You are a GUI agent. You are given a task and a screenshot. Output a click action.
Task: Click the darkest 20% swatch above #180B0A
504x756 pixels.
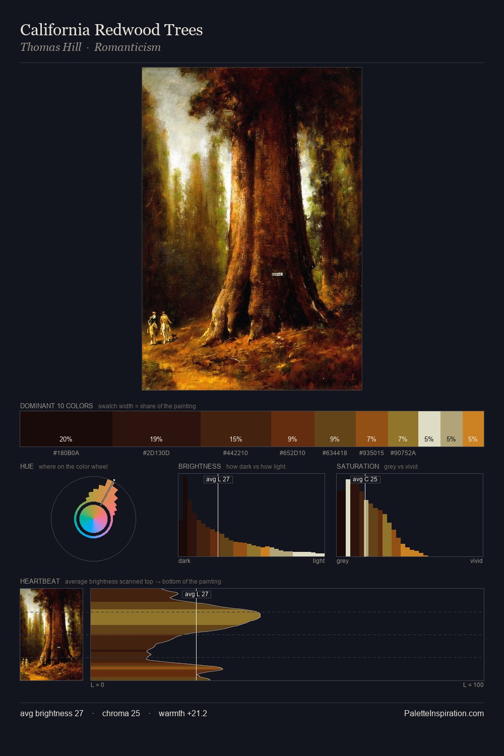[x=66, y=429]
